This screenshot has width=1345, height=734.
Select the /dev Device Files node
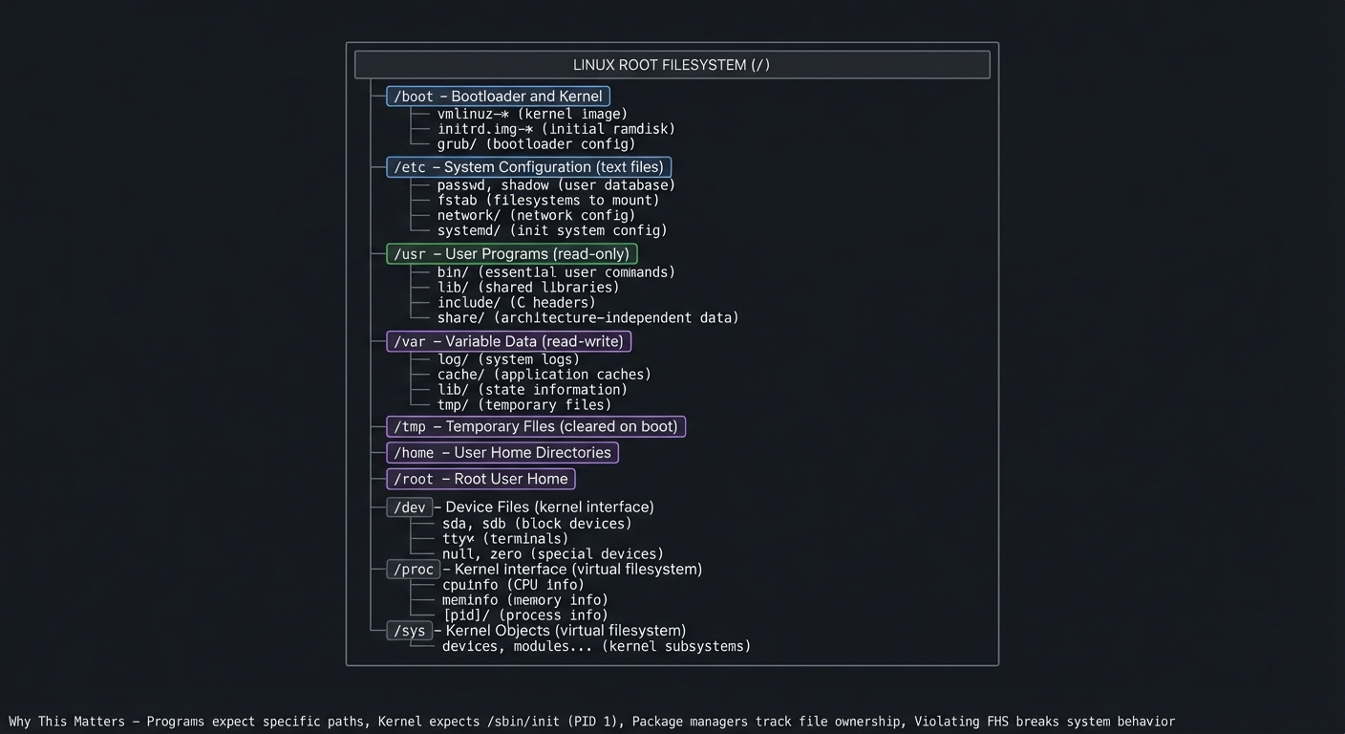point(409,507)
